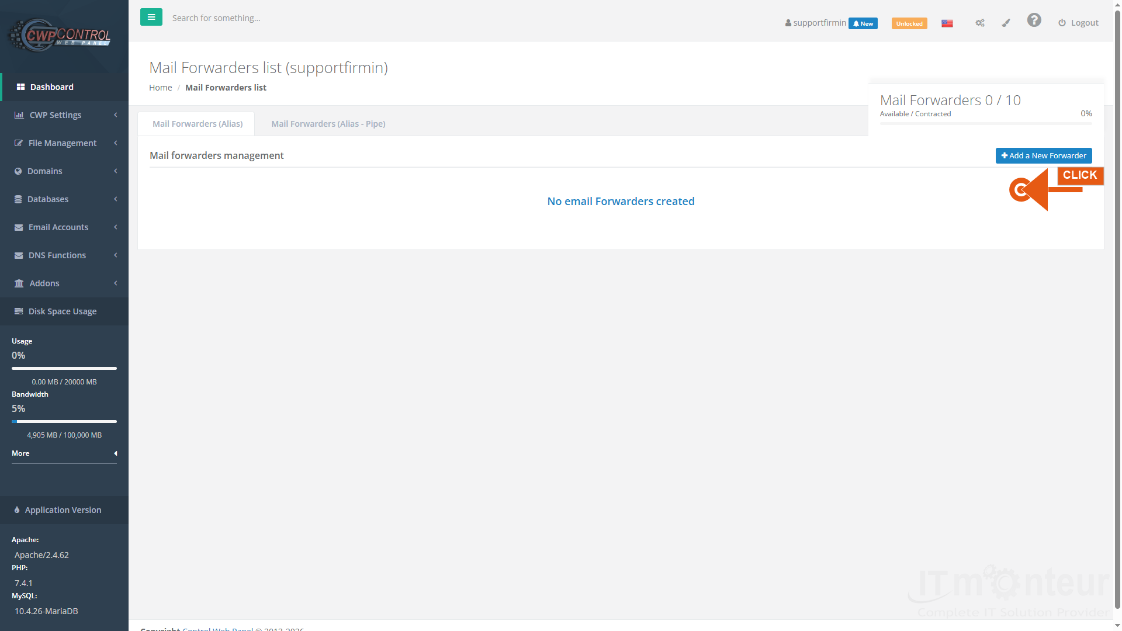Open the Domains menu label
Screen dimensions: 1122x631
click(x=44, y=171)
